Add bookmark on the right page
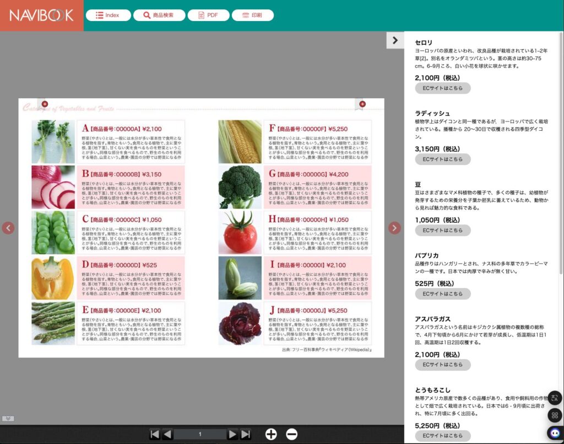Image resolution: width=564 pixels, height=444 pixels. pos(361,104)
